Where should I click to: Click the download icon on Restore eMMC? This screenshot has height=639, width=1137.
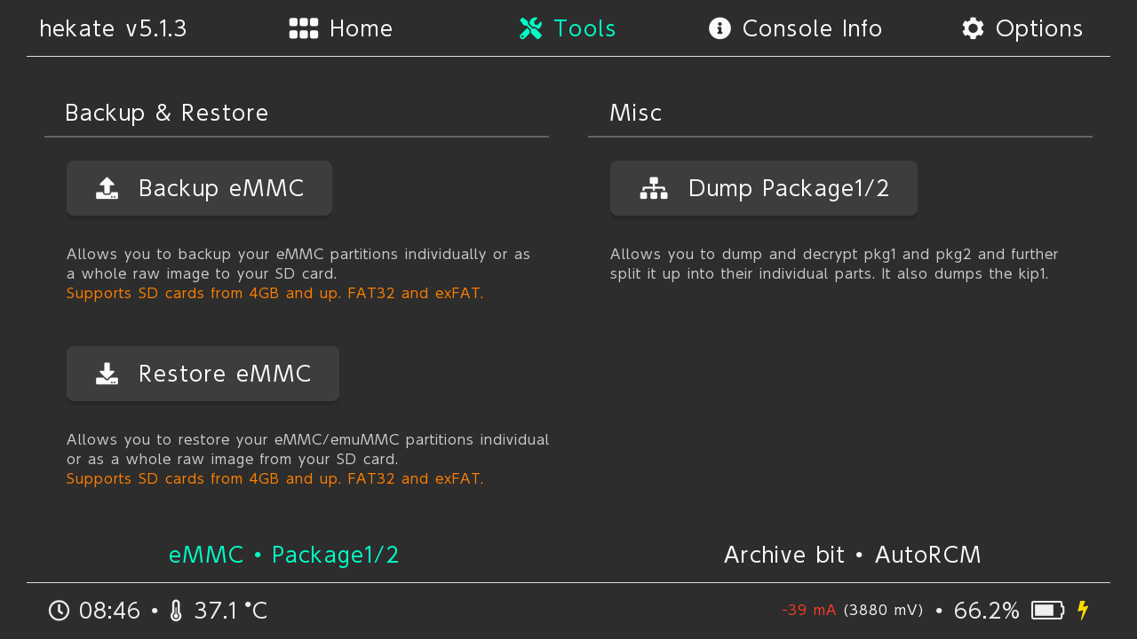tap(107, 374)
